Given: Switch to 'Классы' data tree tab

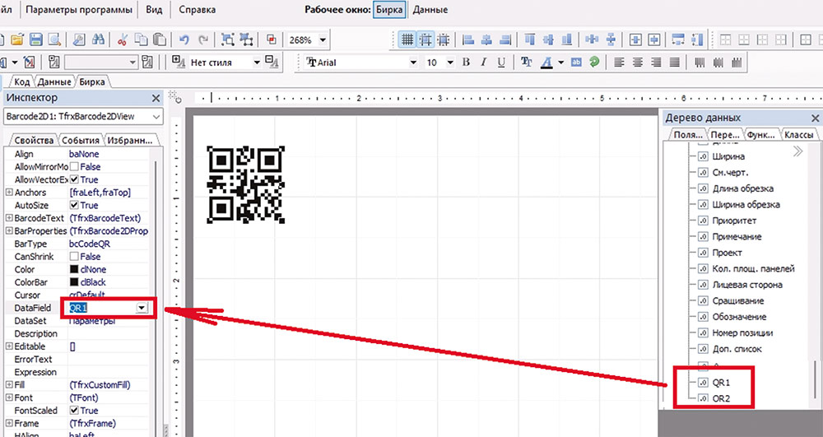Looking at the screenshot, I should (x=799, y=135).
